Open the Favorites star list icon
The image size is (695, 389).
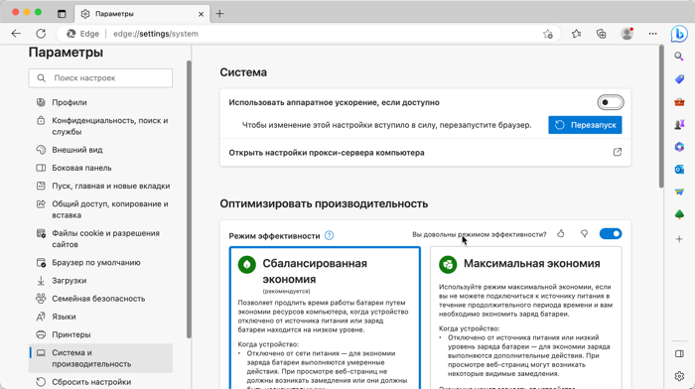click(576, 34)
